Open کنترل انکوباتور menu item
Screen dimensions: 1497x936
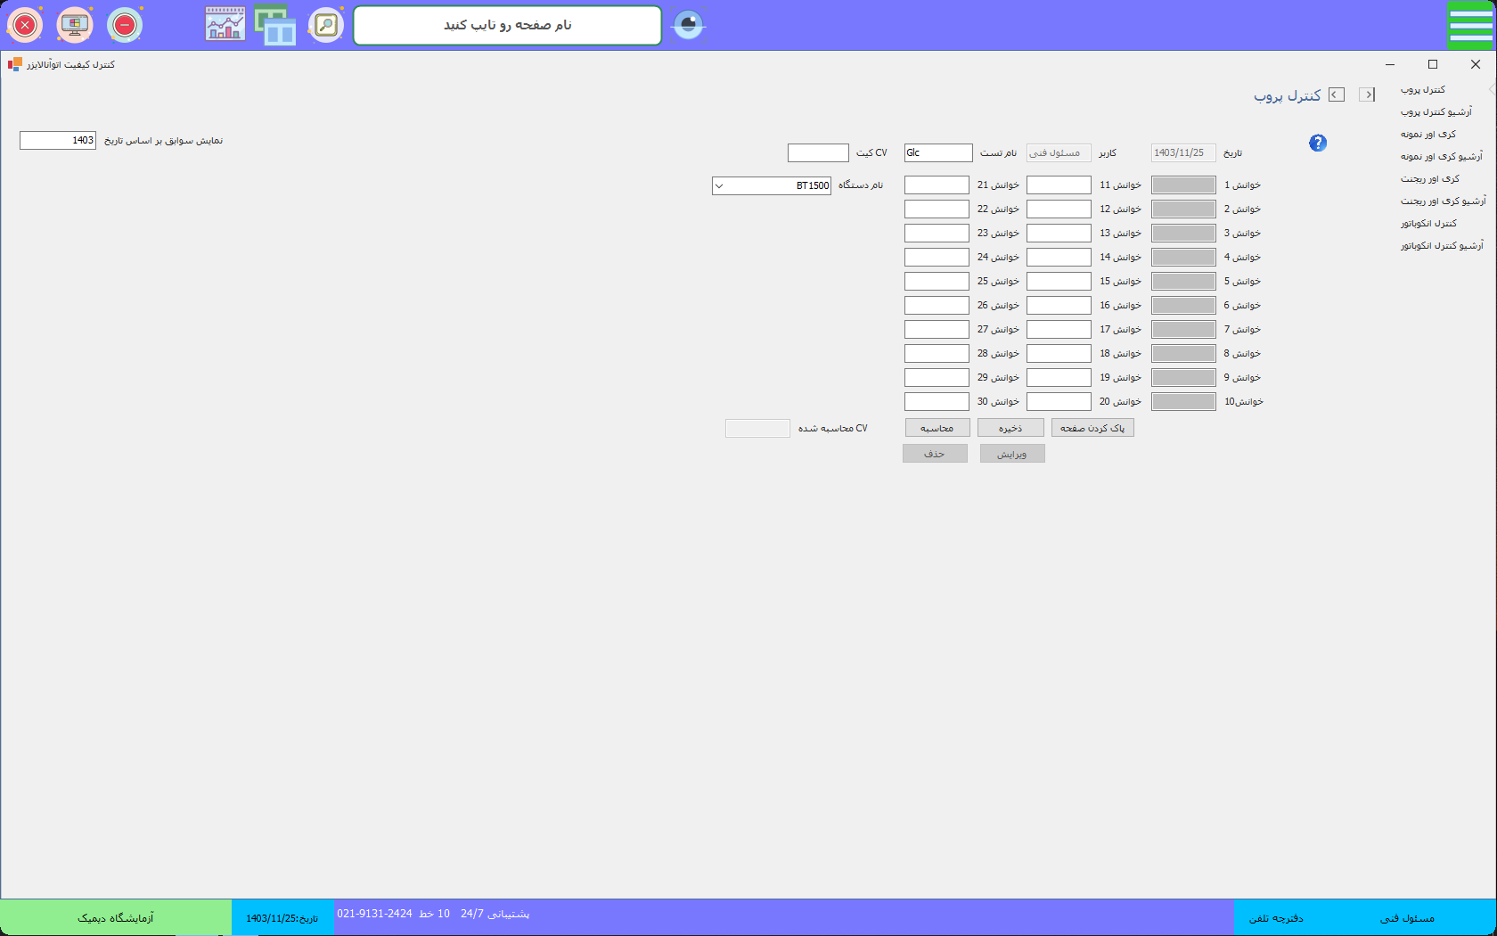point(1428,224)
